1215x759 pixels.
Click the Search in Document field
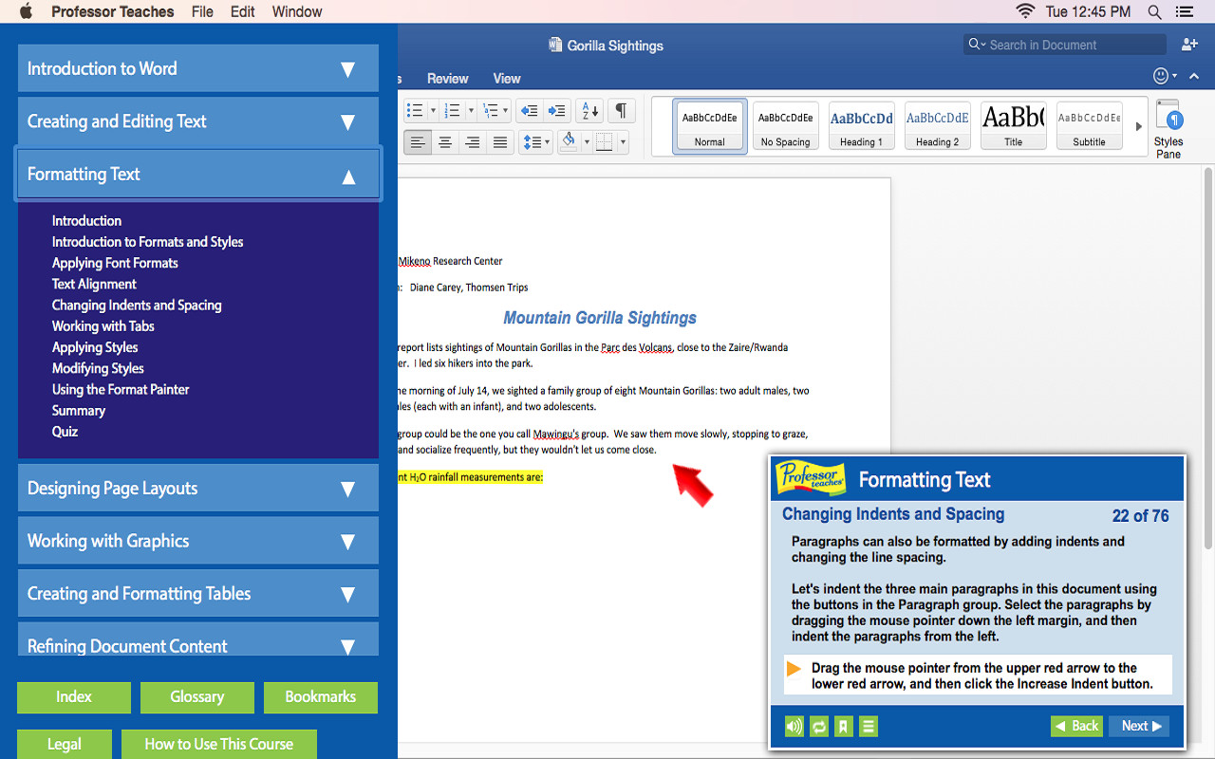[x=1065, y=45]
